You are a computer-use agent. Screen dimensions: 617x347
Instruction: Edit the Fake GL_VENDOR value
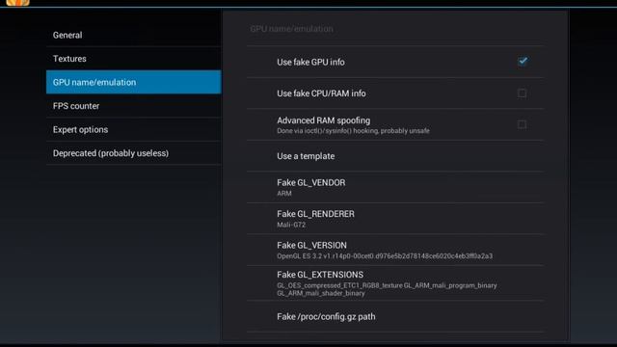[395, 187]
